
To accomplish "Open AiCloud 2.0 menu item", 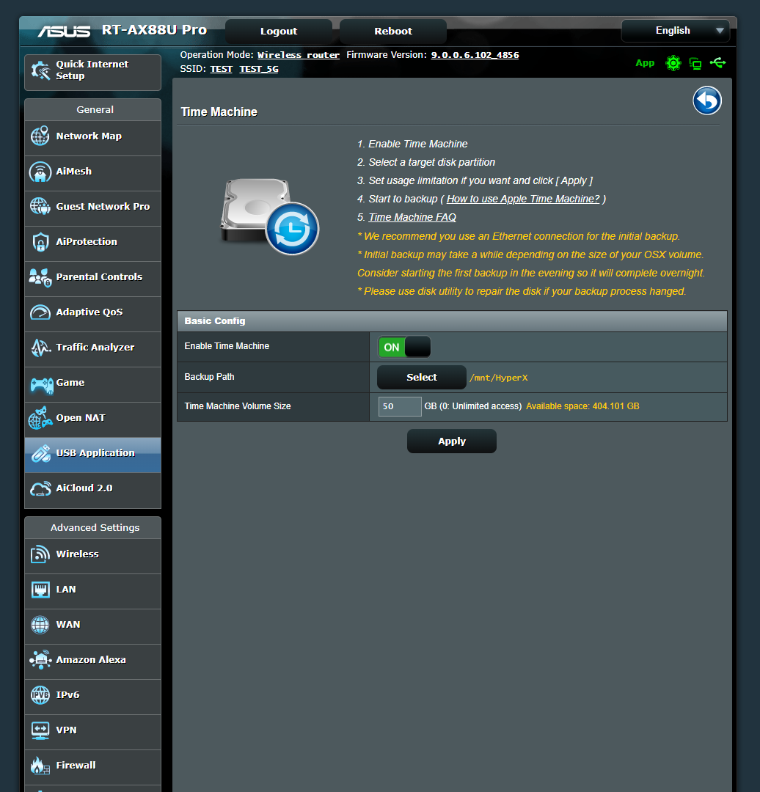I will pos(93,489).
